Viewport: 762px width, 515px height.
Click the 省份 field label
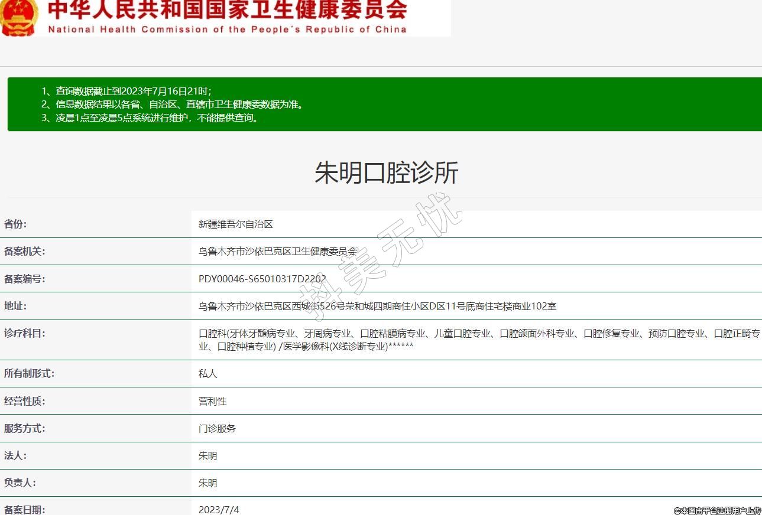click(15, 224)
